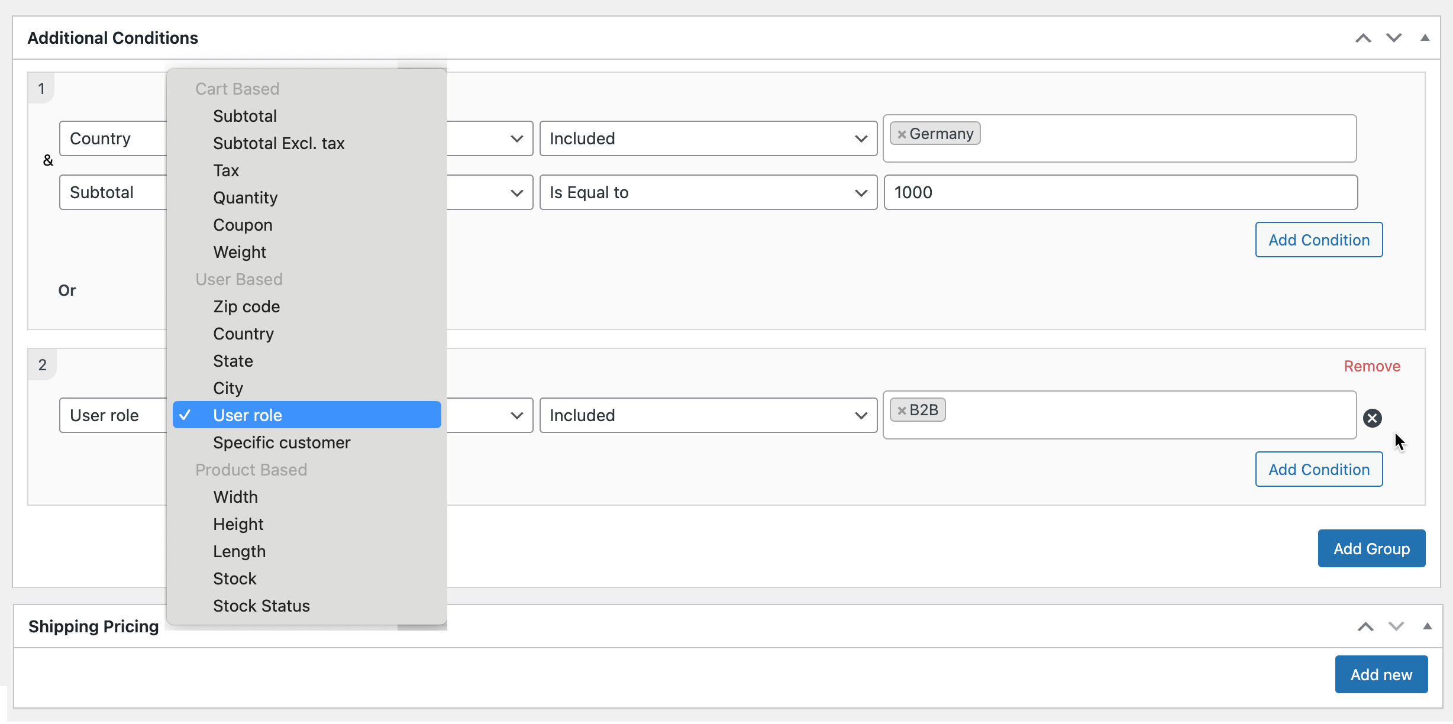This screenshot has width=1453, height=724.
Task: Click the delete condition circle icon
Action: [x=1372, y=418]
